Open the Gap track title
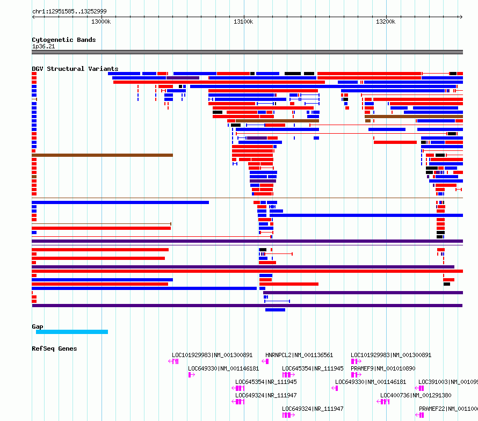 click(38, 326)
